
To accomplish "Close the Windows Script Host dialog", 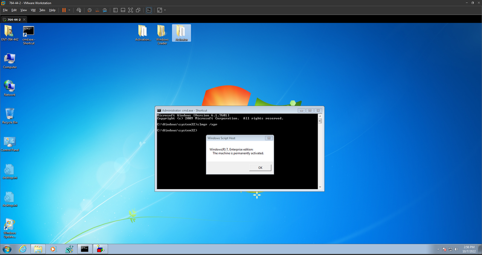I will click(x=268, y=138).
